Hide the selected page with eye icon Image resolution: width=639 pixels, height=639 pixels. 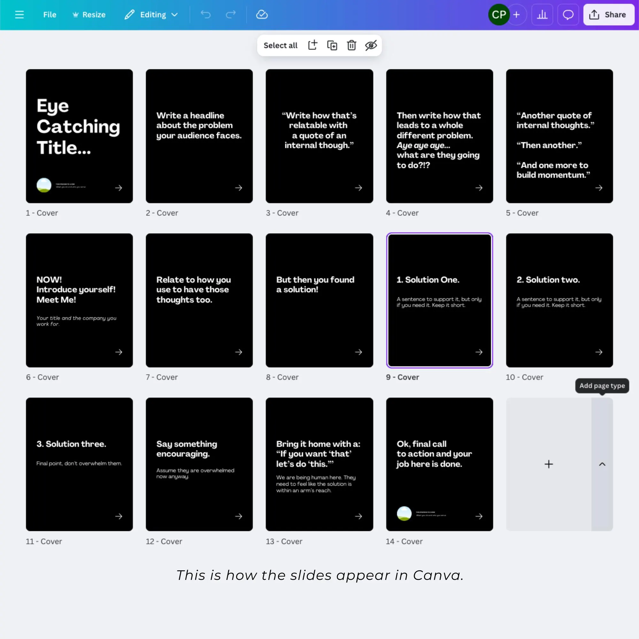click(371, 45)
